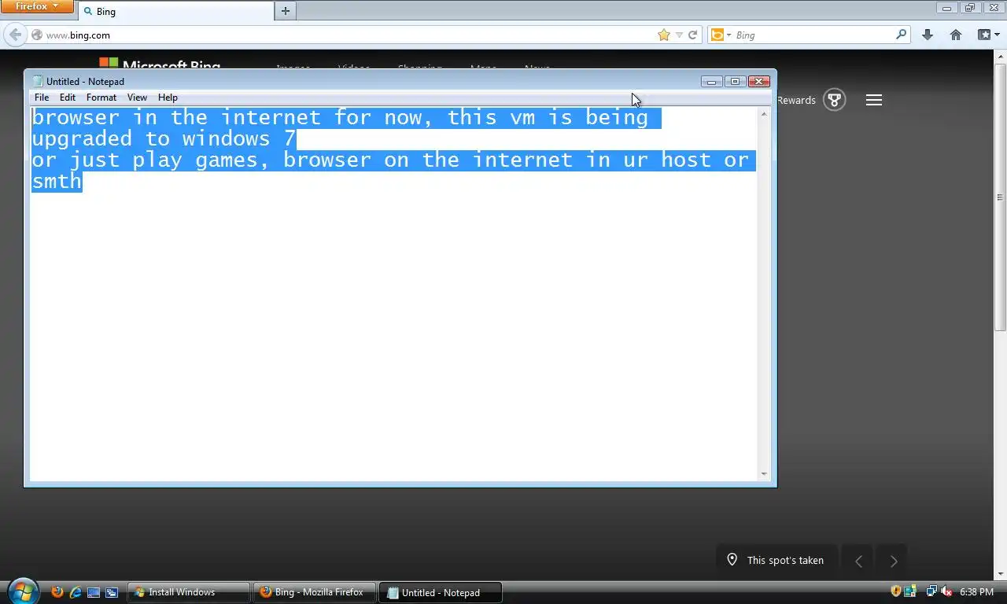The width and height of the screenshot is (1007, 604).
Task: Open Notepad Format menu
Action: tap(101, 98)
